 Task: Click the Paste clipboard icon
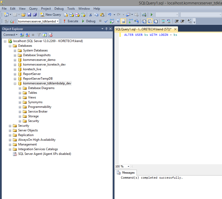[102, 15]
